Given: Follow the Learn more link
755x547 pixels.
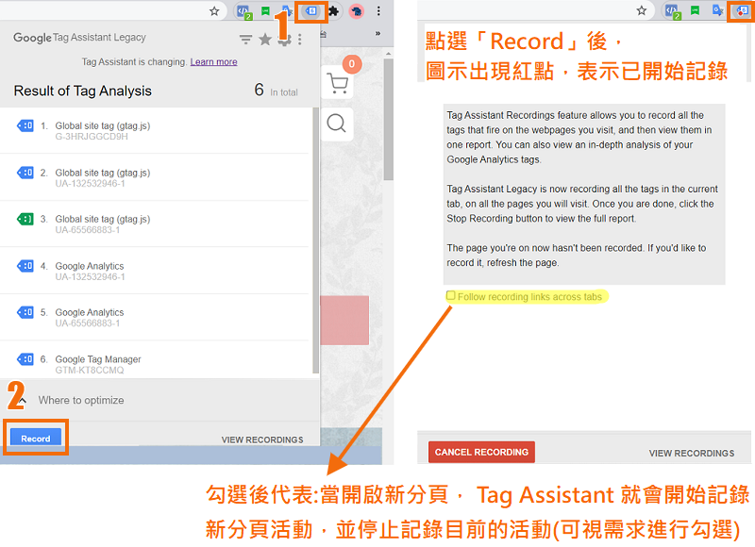Looking at the screenshot, I should click(x=214, y=61).
